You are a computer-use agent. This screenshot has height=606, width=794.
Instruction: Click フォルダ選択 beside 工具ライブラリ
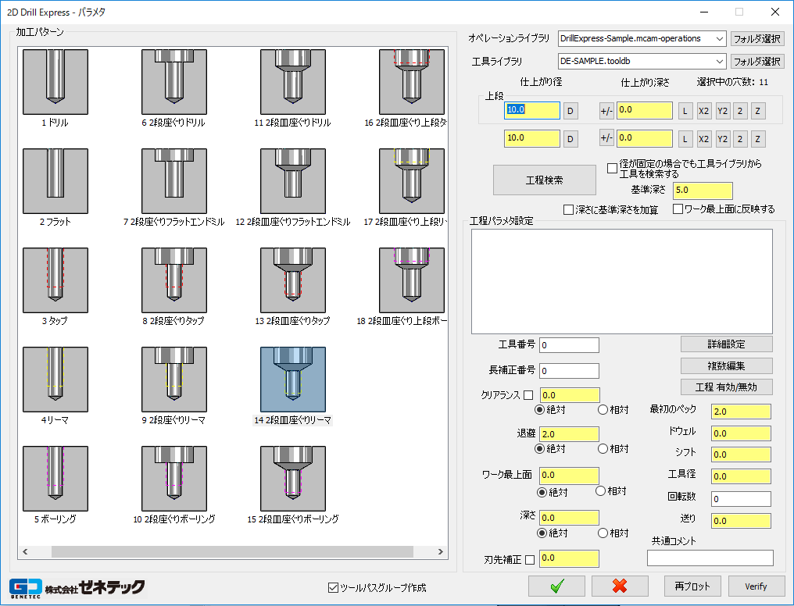757,61
